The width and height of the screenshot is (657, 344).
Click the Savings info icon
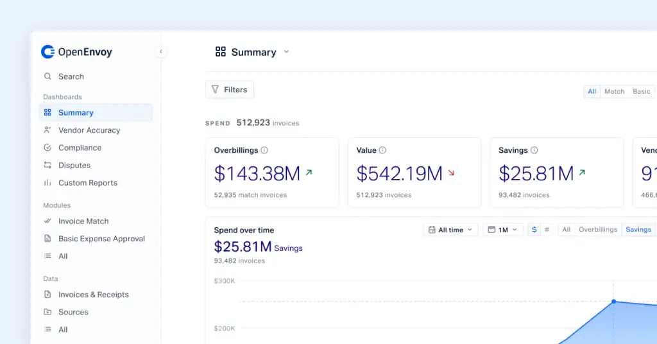click(534, 150)
